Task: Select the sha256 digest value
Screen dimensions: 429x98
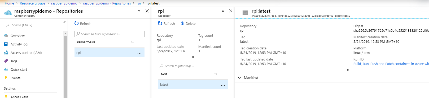Action: (x=391, y=31)
